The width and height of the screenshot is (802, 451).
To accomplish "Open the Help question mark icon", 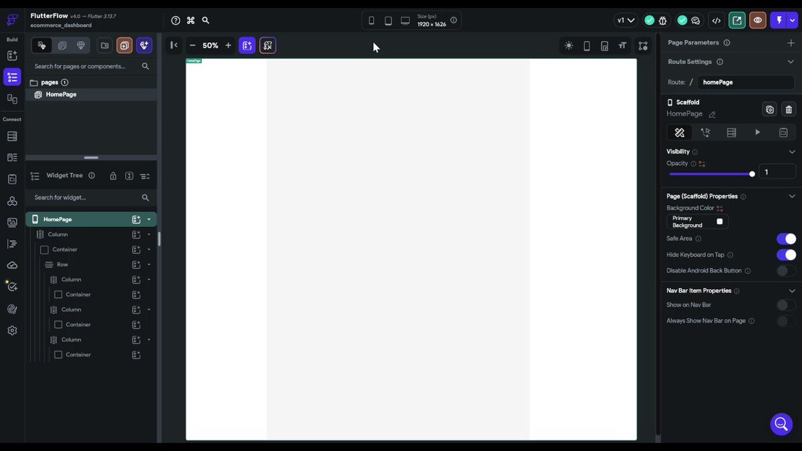I will (176, 21).
